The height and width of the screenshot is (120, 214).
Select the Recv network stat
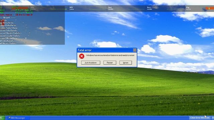tap(165, 8)
